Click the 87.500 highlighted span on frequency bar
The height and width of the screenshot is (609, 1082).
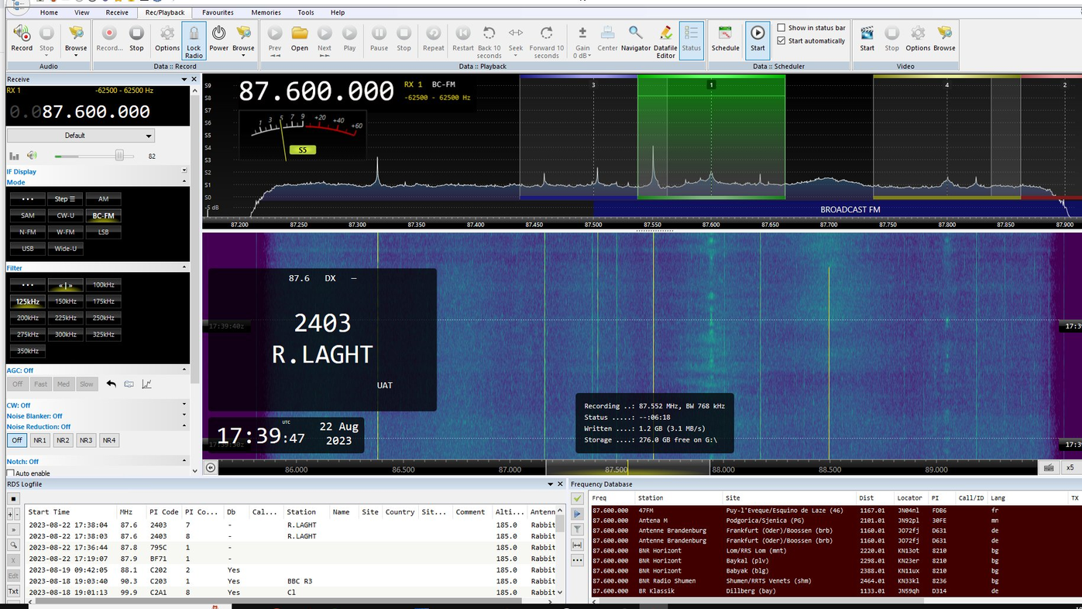[x=627, y=469]
